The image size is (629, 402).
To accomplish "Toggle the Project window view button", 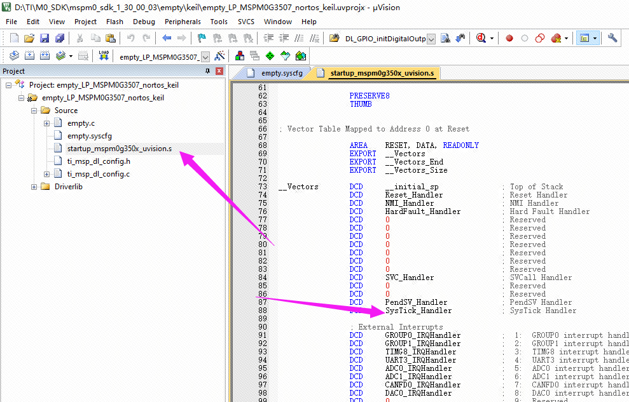I will (584, 39).
